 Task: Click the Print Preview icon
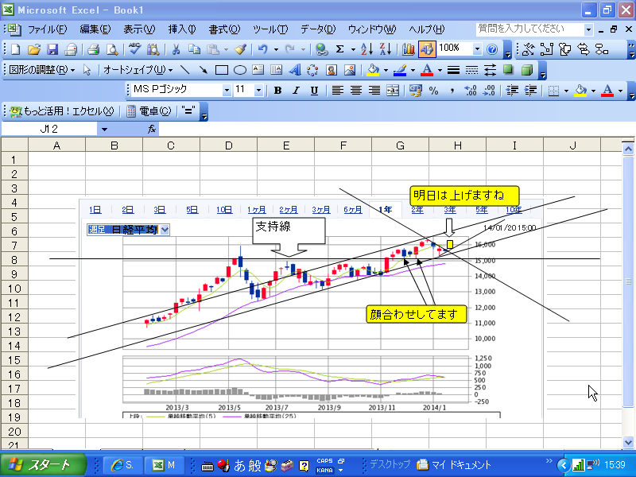pyautogui.click(x=112, y=49)
